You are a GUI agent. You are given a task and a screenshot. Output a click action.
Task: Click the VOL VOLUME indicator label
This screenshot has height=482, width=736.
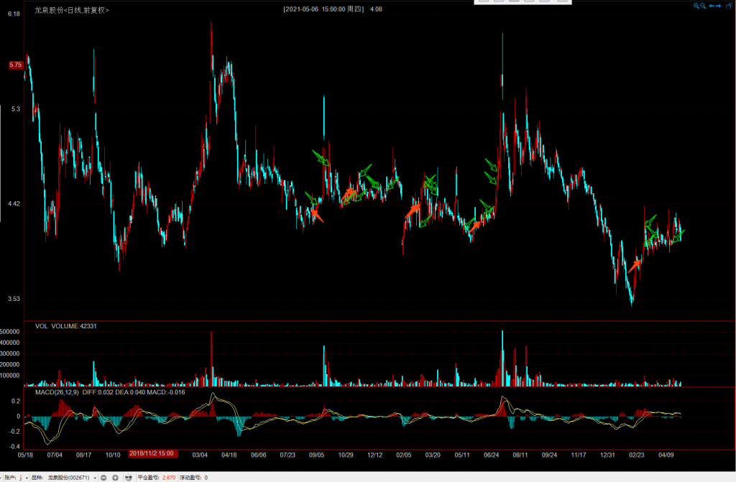coord(65,326)
